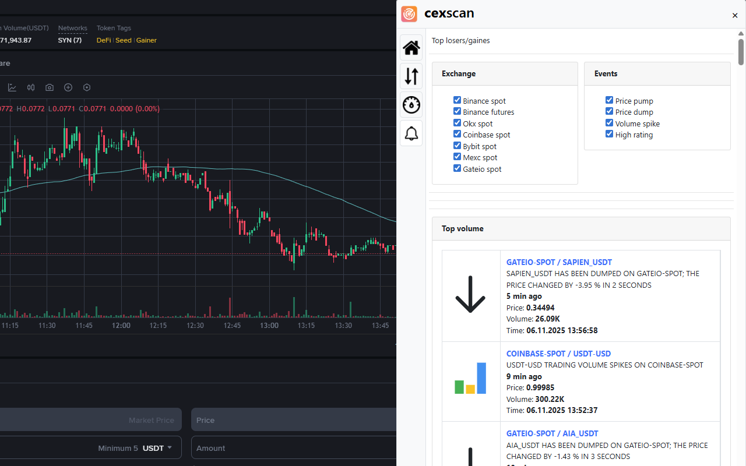Click the Events panel header
This screenshot has width=746, height=466.
(657, 74)
